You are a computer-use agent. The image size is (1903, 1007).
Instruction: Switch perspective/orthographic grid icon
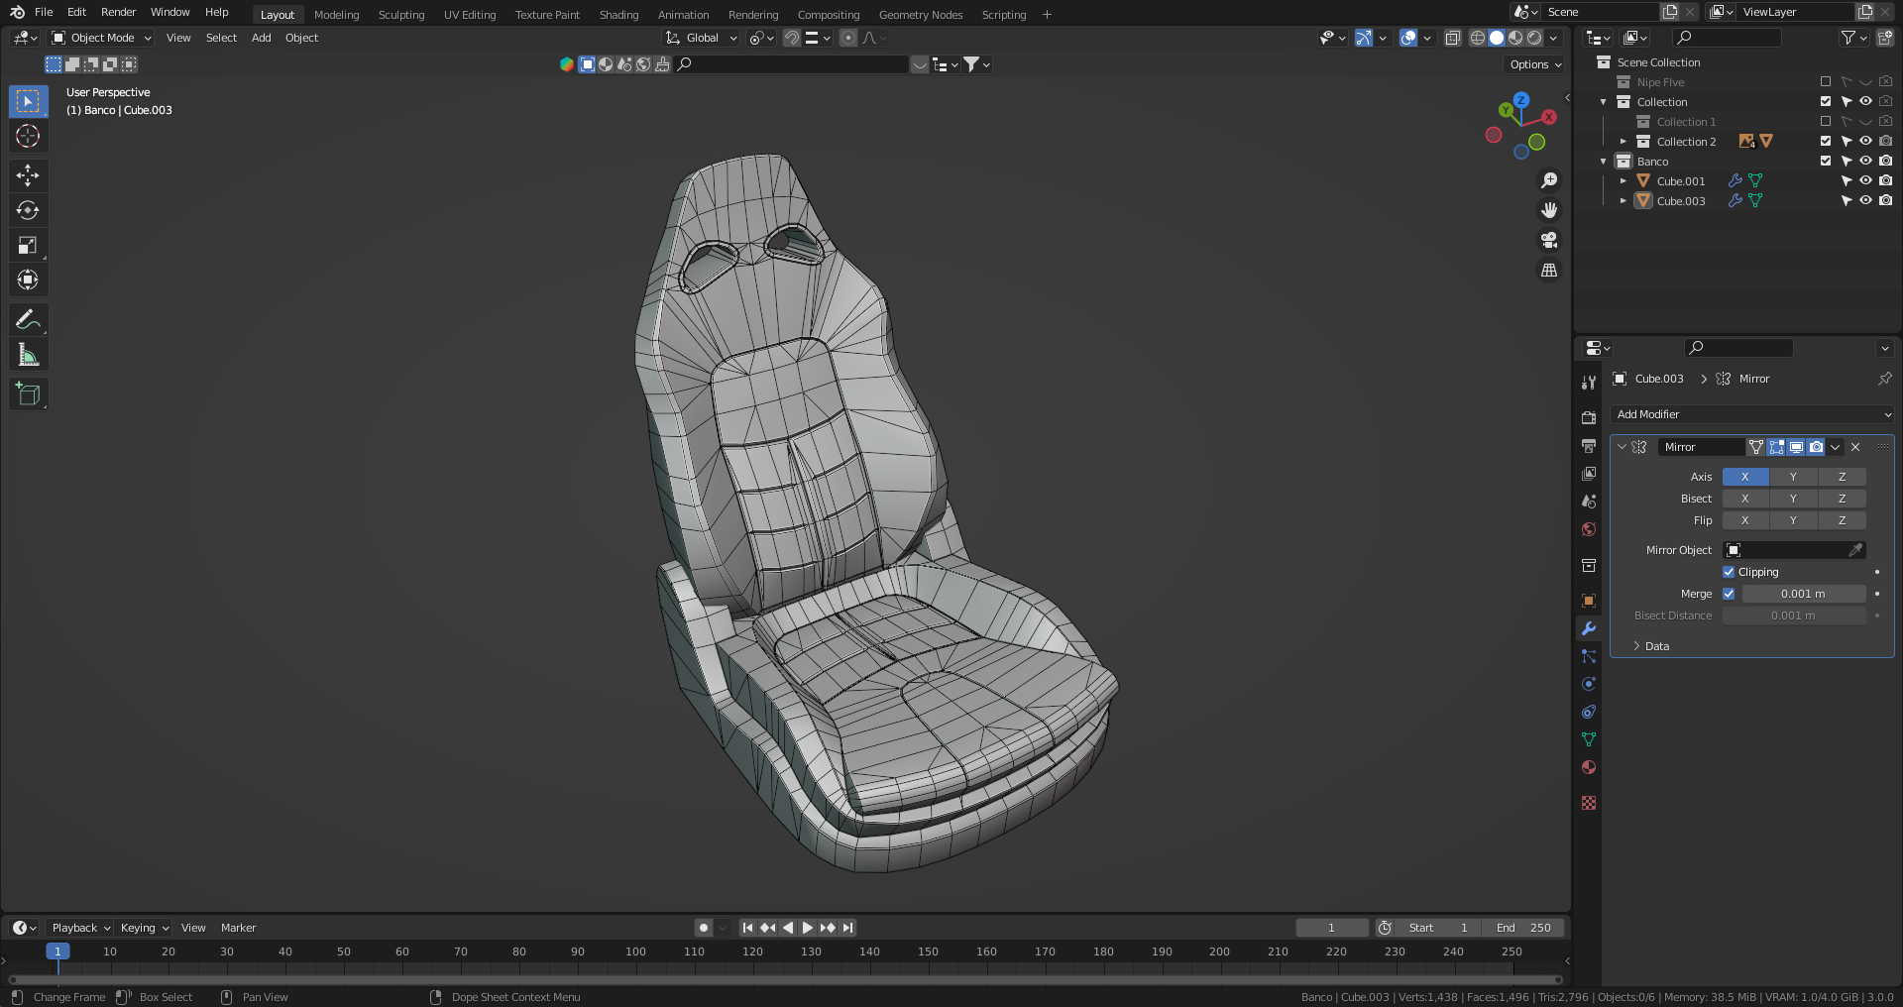pos(1549,270)
